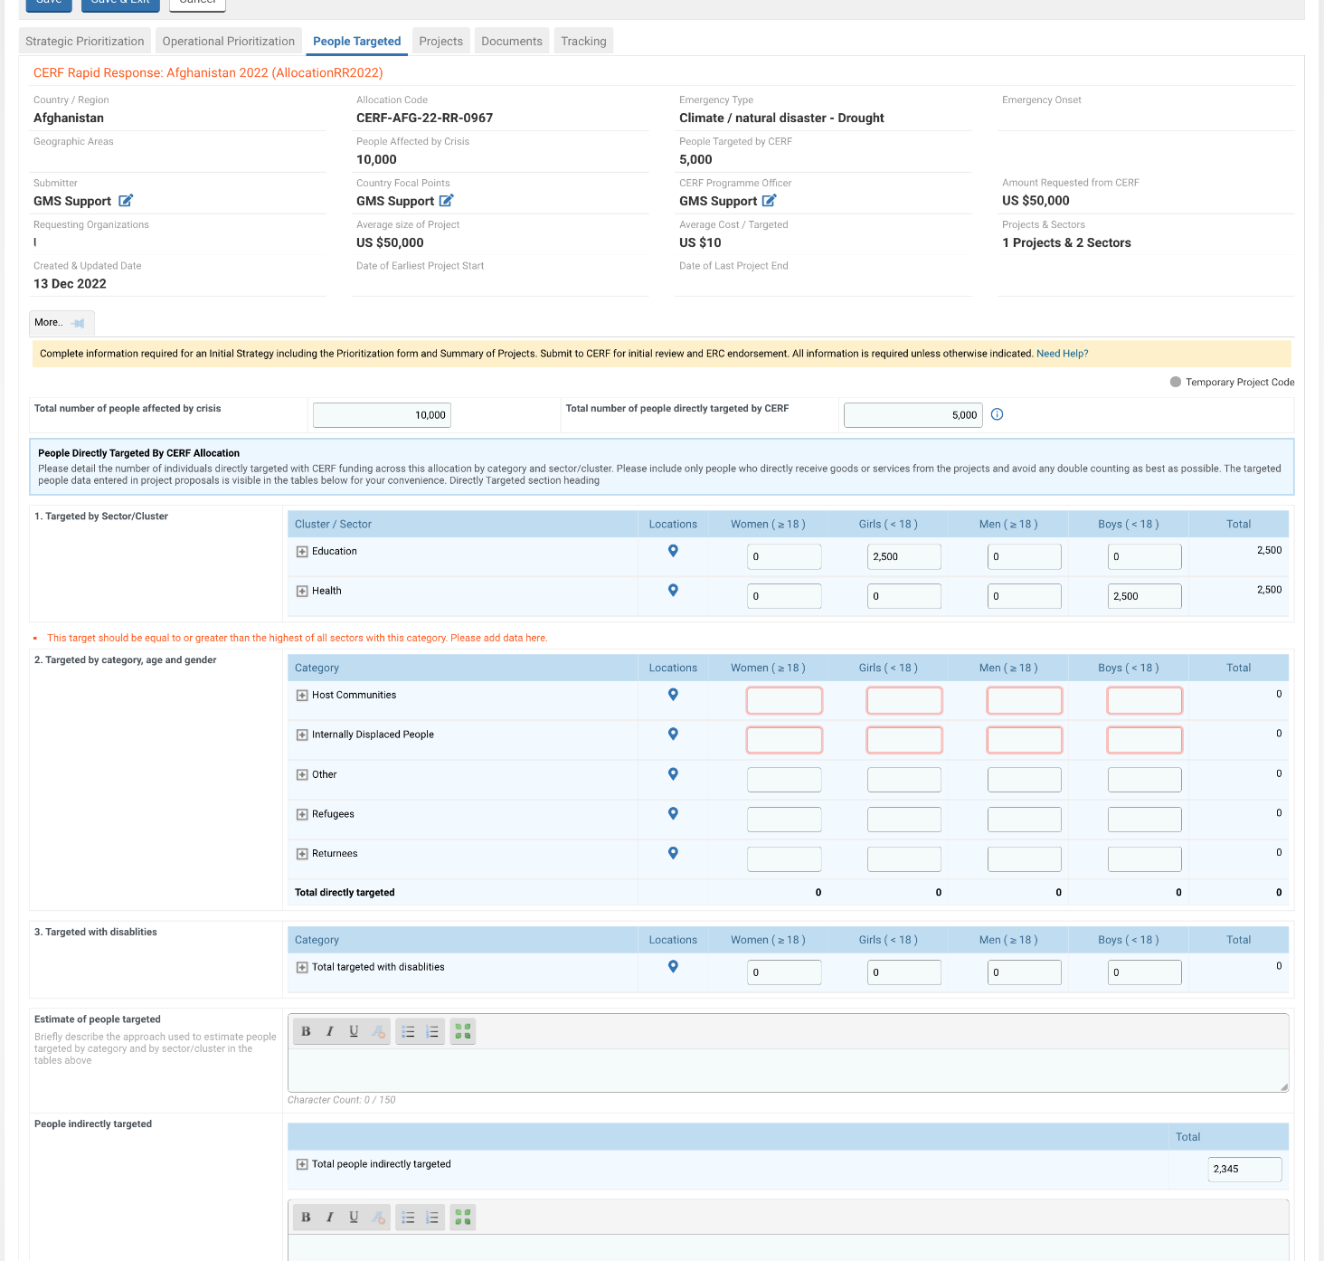This screenshot has height=1261, width=1324.
Task: Apply italic in Estimate of people targeted editor
Action: click(x=329, y=1031)
